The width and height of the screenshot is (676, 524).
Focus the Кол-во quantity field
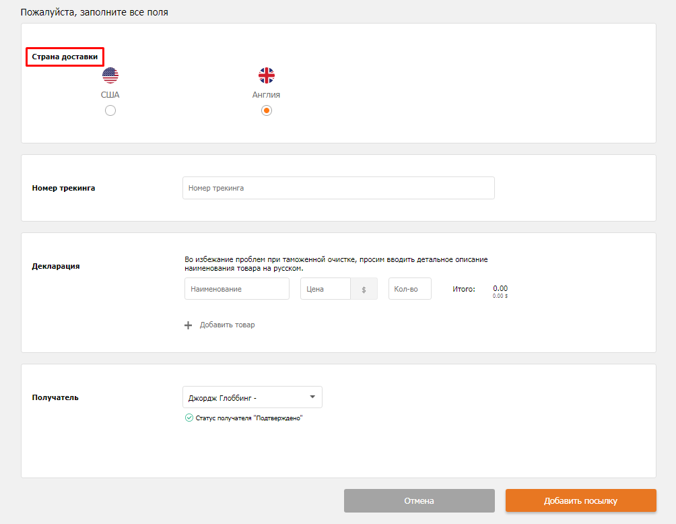tap(409, 289)
